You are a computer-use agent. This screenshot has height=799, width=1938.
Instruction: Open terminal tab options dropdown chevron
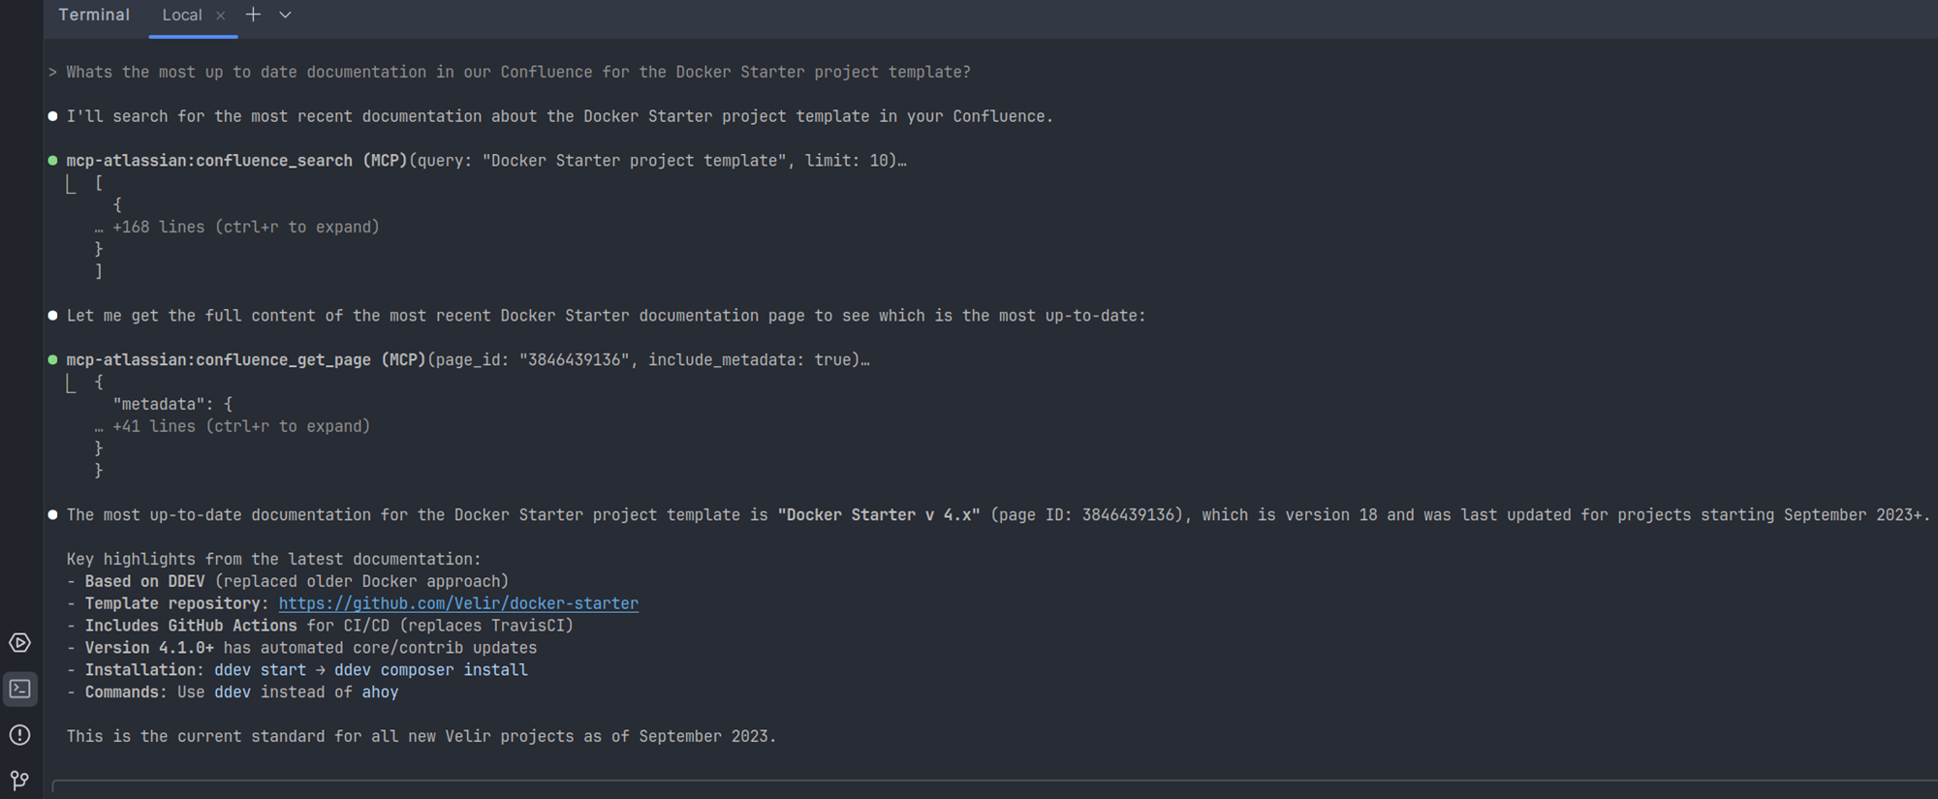coord(285,15)
